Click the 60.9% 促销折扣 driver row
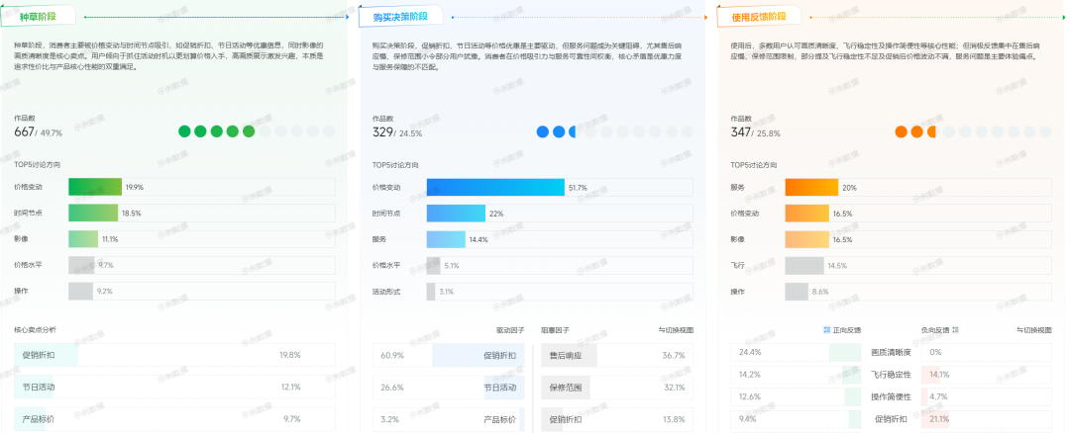1070x433 pixels. (449, 355)
